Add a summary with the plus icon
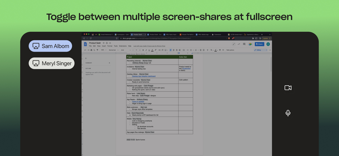This screenshot has height=156, width=339. pyautogui.click(x=109, y=63)
